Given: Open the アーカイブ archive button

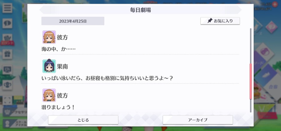Looking at the screenshot, I should tap(198, 120).
